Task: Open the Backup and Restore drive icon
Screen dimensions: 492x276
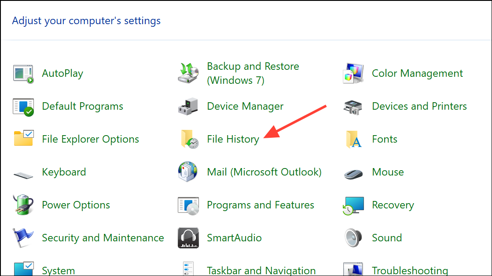Action: [x=189, y=73]
